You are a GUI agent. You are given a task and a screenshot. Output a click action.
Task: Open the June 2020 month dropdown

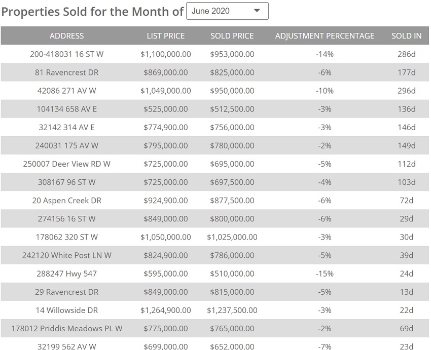click(x=227, y=11)
